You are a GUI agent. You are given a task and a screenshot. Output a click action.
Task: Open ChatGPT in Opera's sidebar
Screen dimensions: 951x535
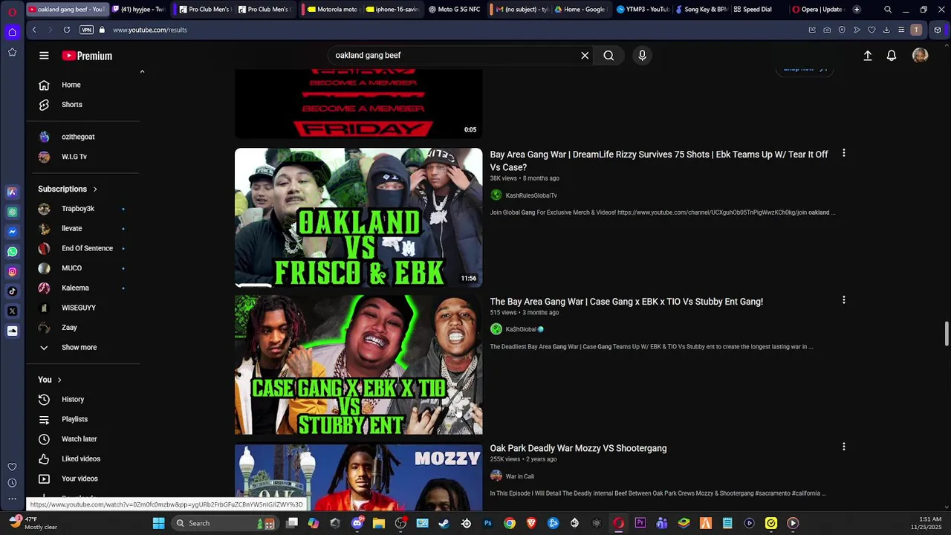tap(12, 212)
